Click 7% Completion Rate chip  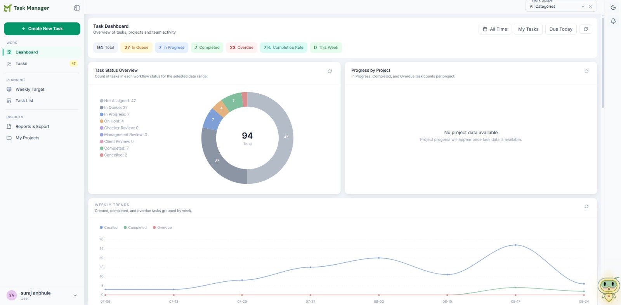tap(283, 47)
